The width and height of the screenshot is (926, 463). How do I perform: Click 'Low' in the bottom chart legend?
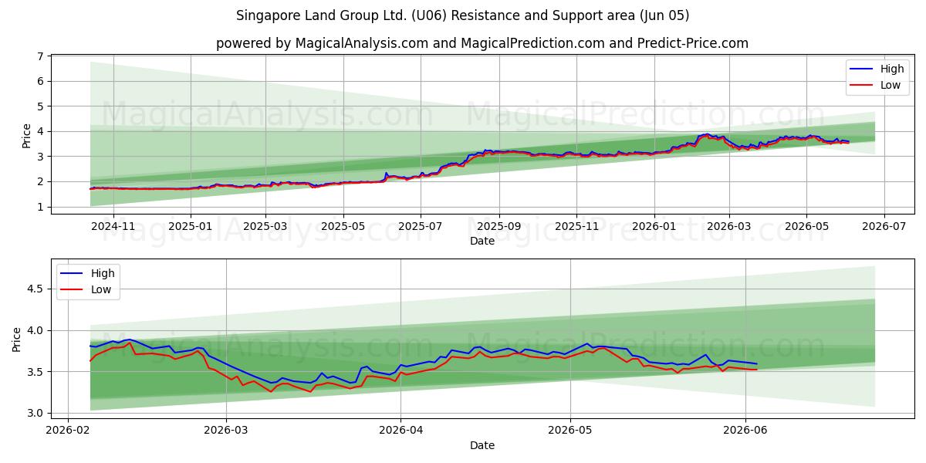coord(101,289)
